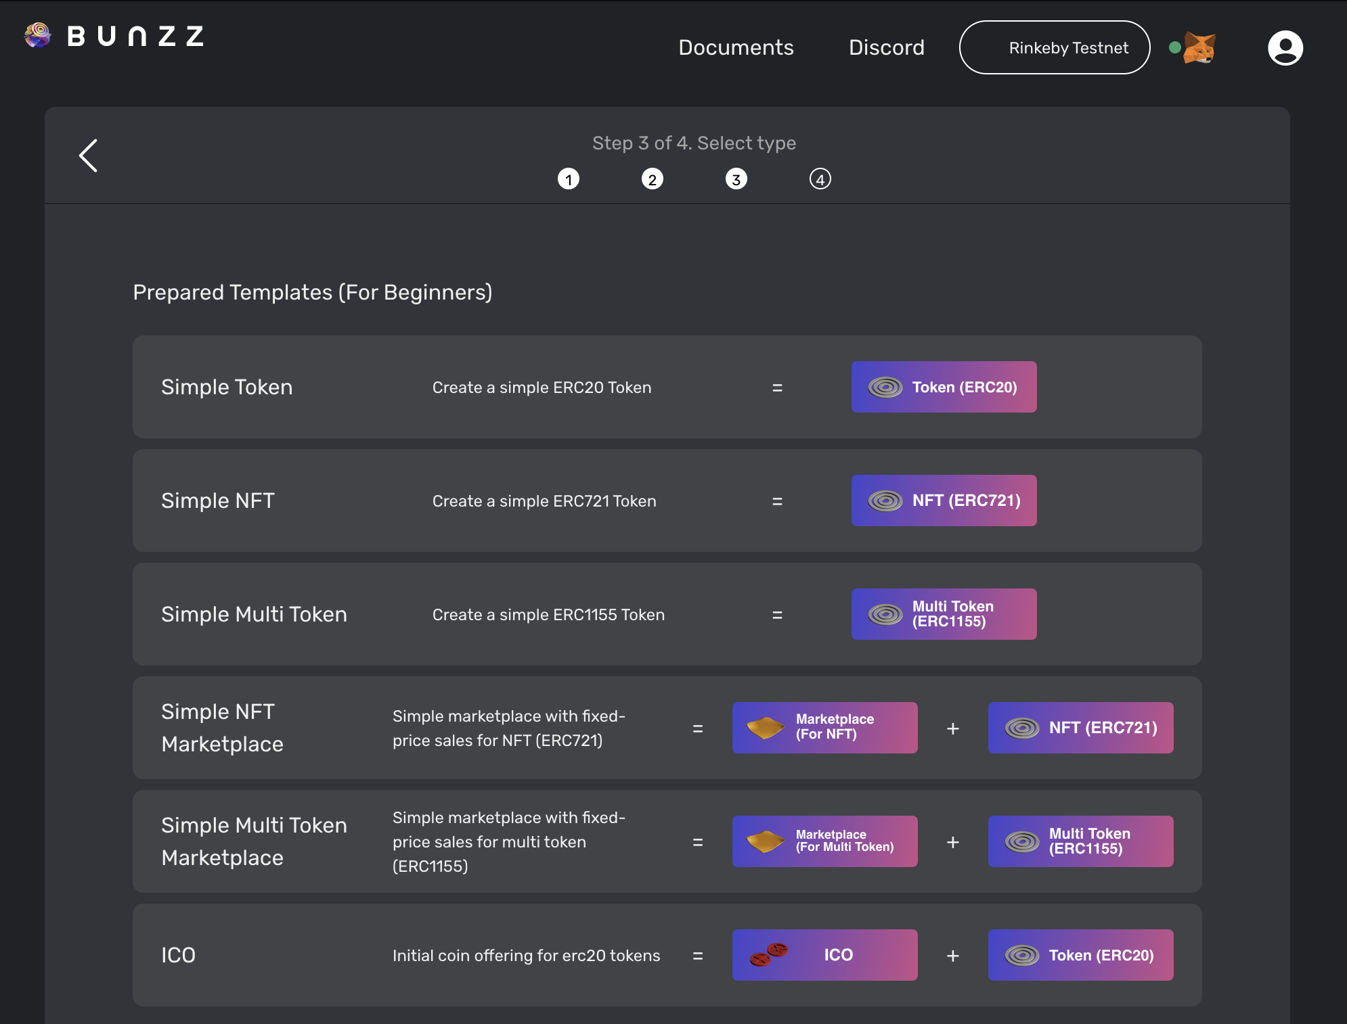Viewport: 1347px width, 1024px height.
Task: Open the Rinkeby Testnet network selector
Action: coord(1054,48)
